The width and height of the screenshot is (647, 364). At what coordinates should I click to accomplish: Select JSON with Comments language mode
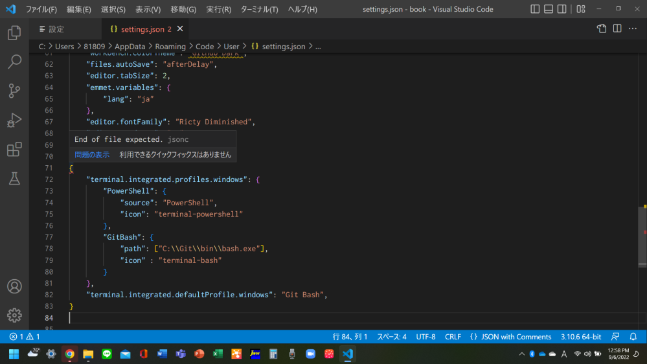coord(510,337)
